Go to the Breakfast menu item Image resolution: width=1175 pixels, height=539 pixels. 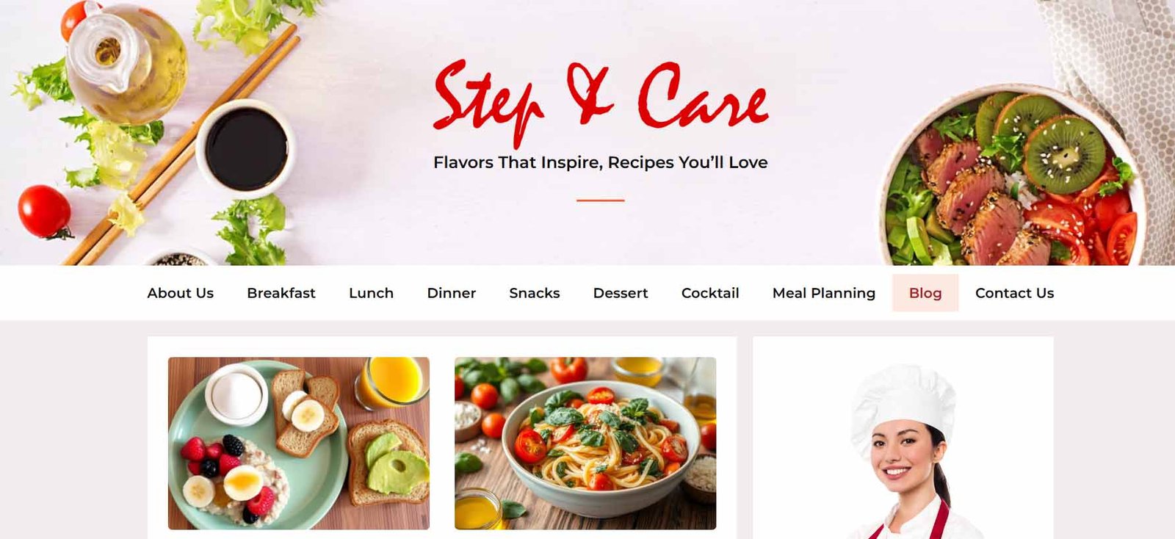[281, 293]
